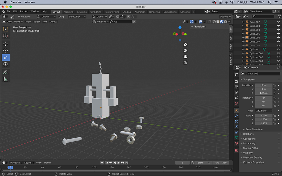Open the Tool properties tab icon
Viewport: 282px width, 176px height.
tap(236, 74)
